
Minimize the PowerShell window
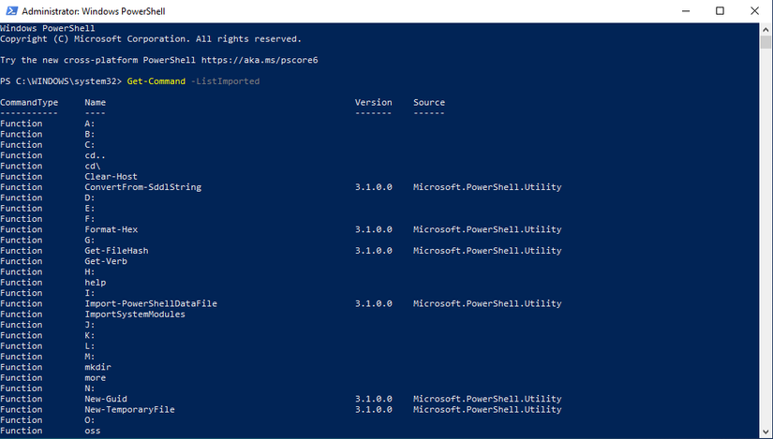(684, 10)
